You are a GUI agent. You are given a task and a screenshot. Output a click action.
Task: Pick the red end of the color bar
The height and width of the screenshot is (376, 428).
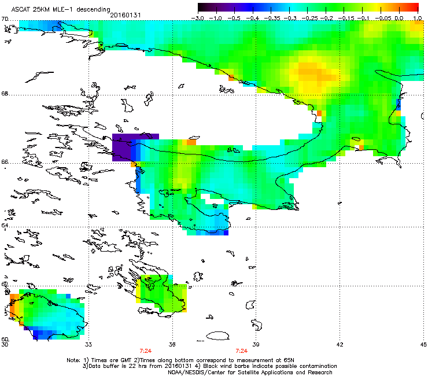(414, 7)
